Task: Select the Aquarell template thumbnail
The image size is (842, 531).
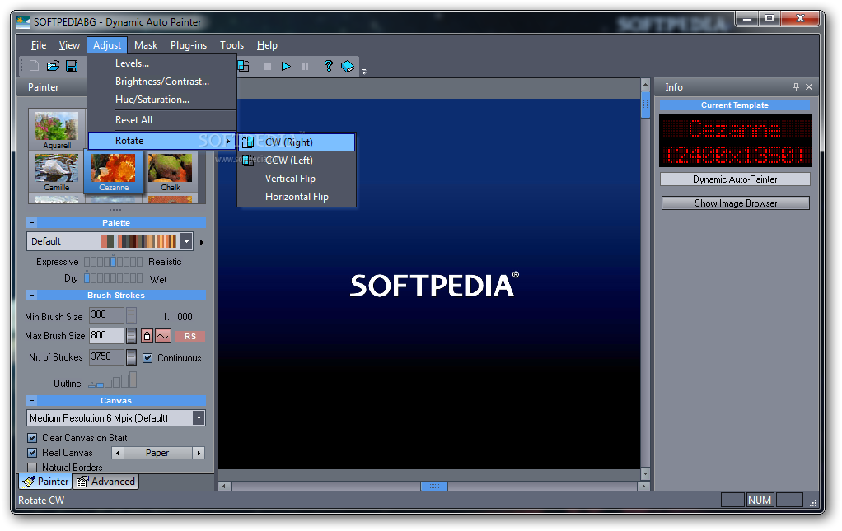Action: pos(56,130)
